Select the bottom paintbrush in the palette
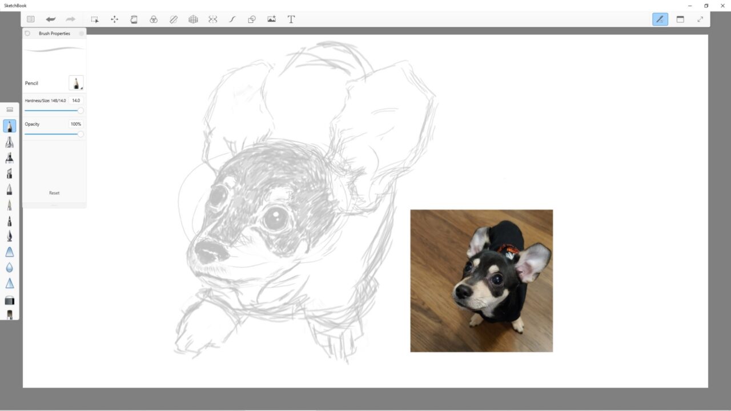Screen dimensions: 731x411 (x=10, y=315)
